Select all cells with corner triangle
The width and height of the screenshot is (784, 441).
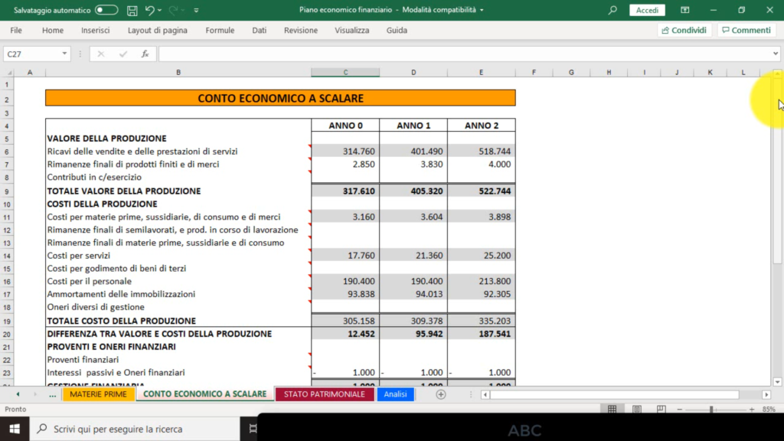(8, 73)
